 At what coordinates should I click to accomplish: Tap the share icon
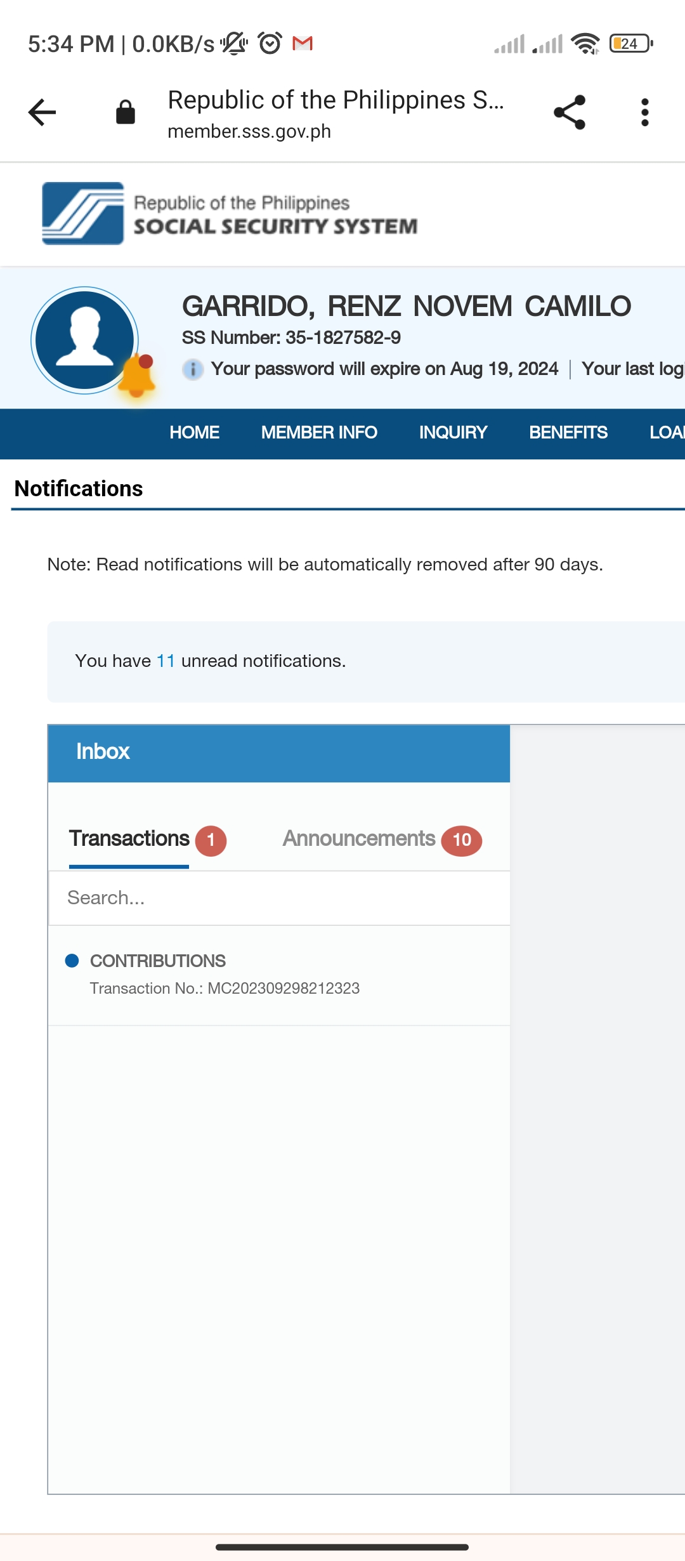570,113
